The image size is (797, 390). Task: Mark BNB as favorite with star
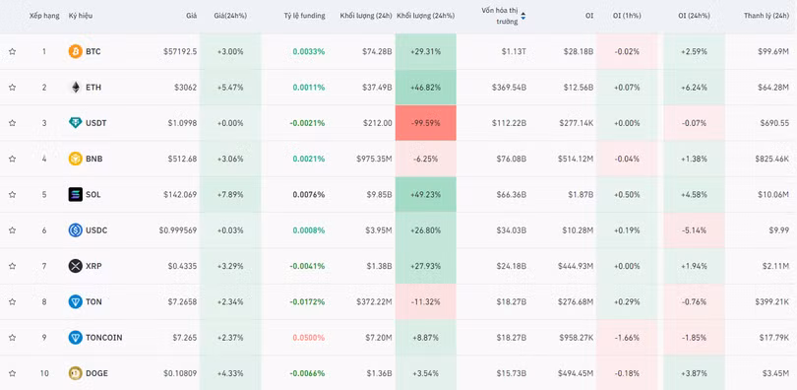coord(12,159)
